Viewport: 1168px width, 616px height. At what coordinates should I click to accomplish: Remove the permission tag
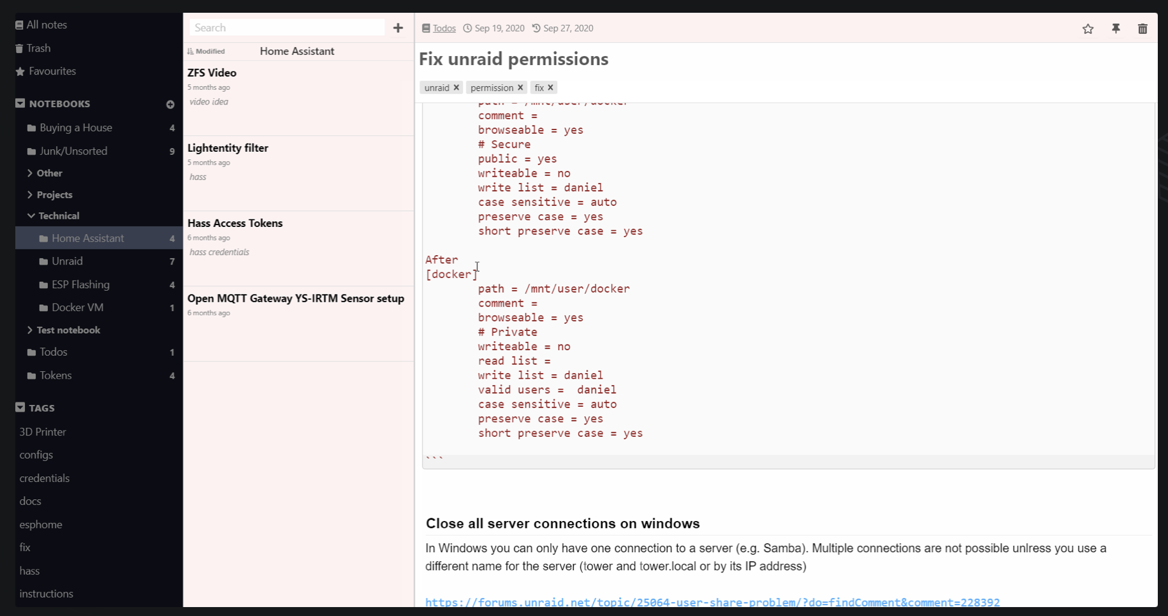click(x=520, y=87)
